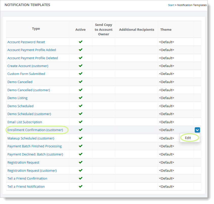Screen dimensions: 214x204
Task: Click Active checkmark for Tell a Friend Confirmation
Action: point(81,178)
